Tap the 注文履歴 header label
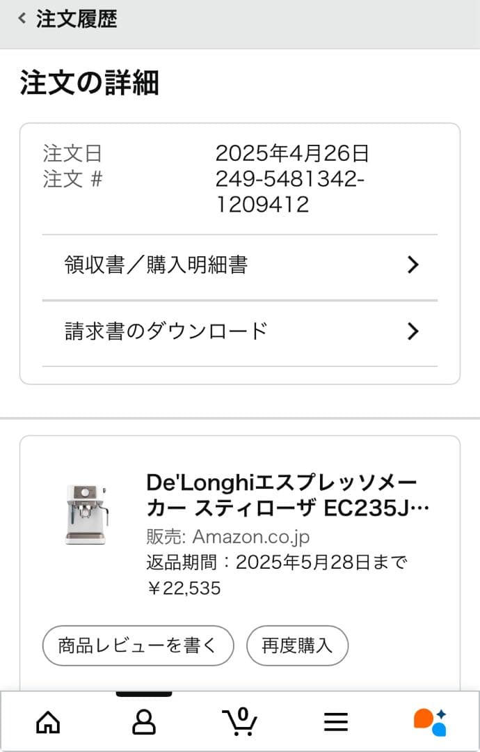Viewport: 480px width, 752px height. tap(77, 21)
